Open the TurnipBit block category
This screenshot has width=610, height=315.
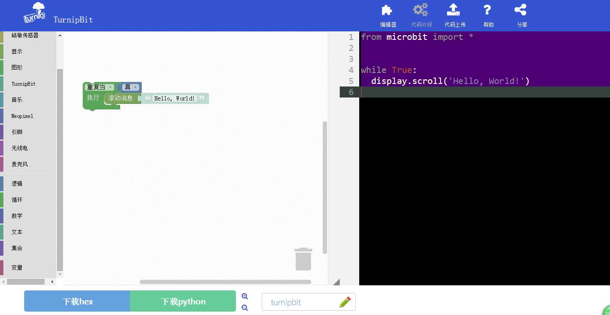click(x=28, y=84)
